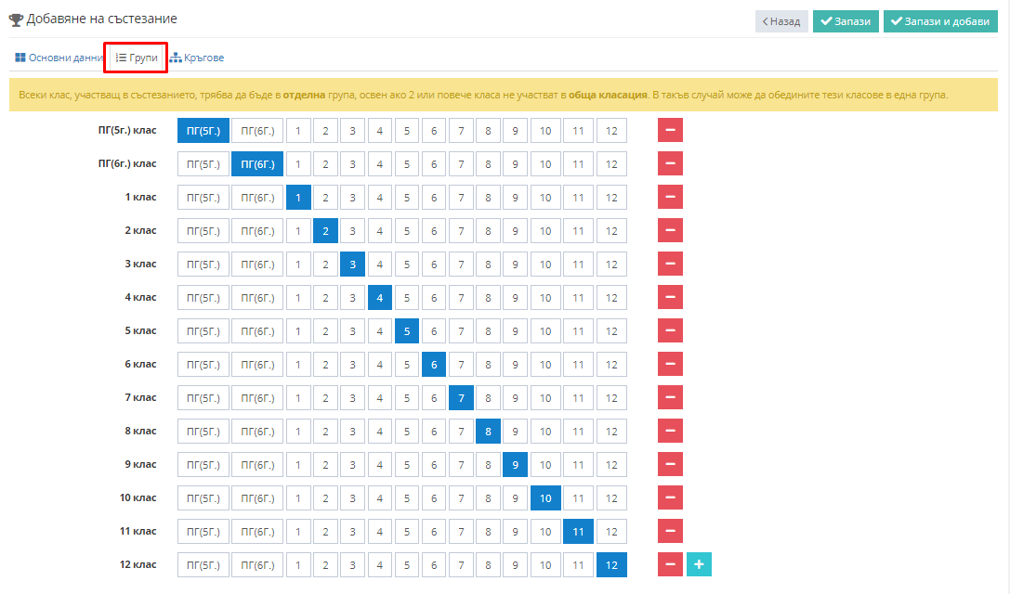The height and width of the screenshot is (594, 1010).
Task: Deselect class 6 in the 6 клас row
Action: tap(434, 365)
